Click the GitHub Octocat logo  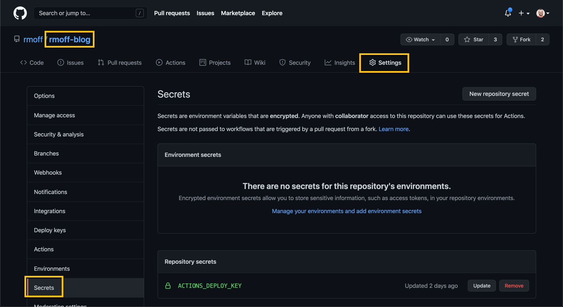(20, 13)
